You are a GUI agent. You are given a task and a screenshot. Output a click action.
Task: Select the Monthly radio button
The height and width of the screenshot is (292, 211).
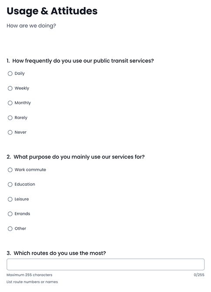tap(10, 103)
